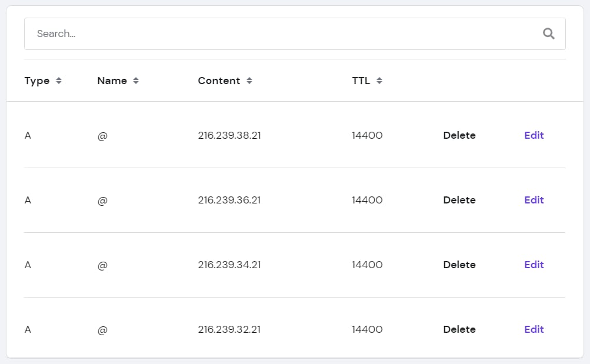Edit the 216.239.38.21 A record
The image size is (590, 364).
pos(534,135)
